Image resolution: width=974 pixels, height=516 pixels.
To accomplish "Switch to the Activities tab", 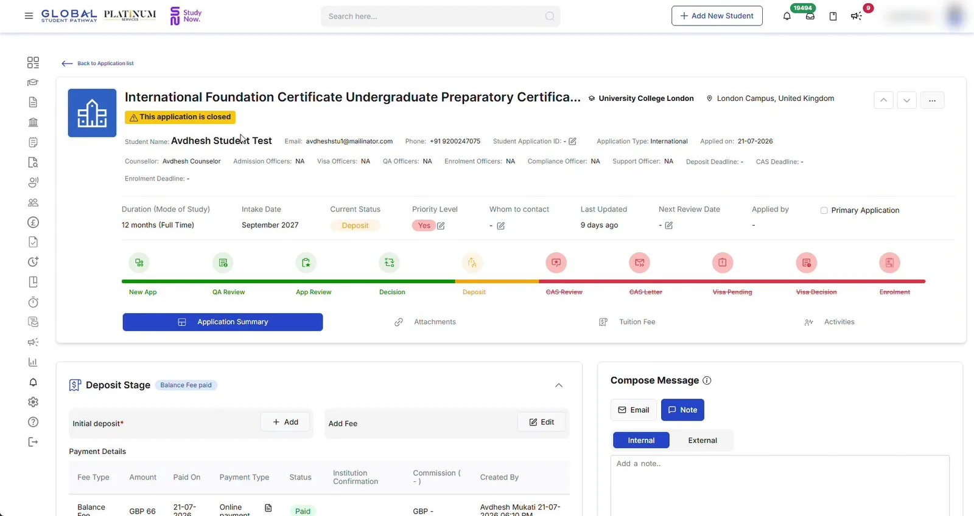I will tap(829, 322).
